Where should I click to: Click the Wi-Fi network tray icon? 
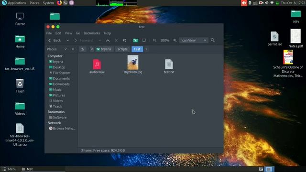pyautogui.click(x=272, y=3)
